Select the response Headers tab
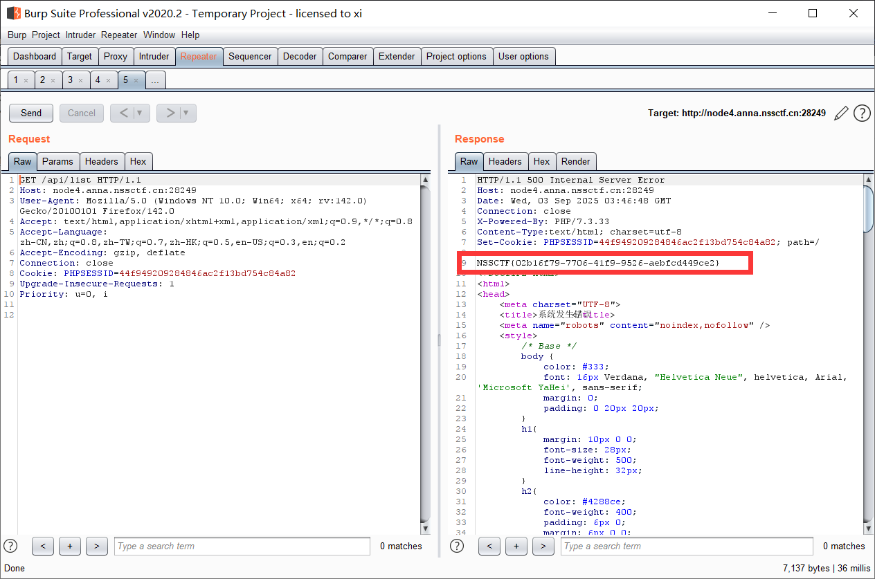 (505, 161)
